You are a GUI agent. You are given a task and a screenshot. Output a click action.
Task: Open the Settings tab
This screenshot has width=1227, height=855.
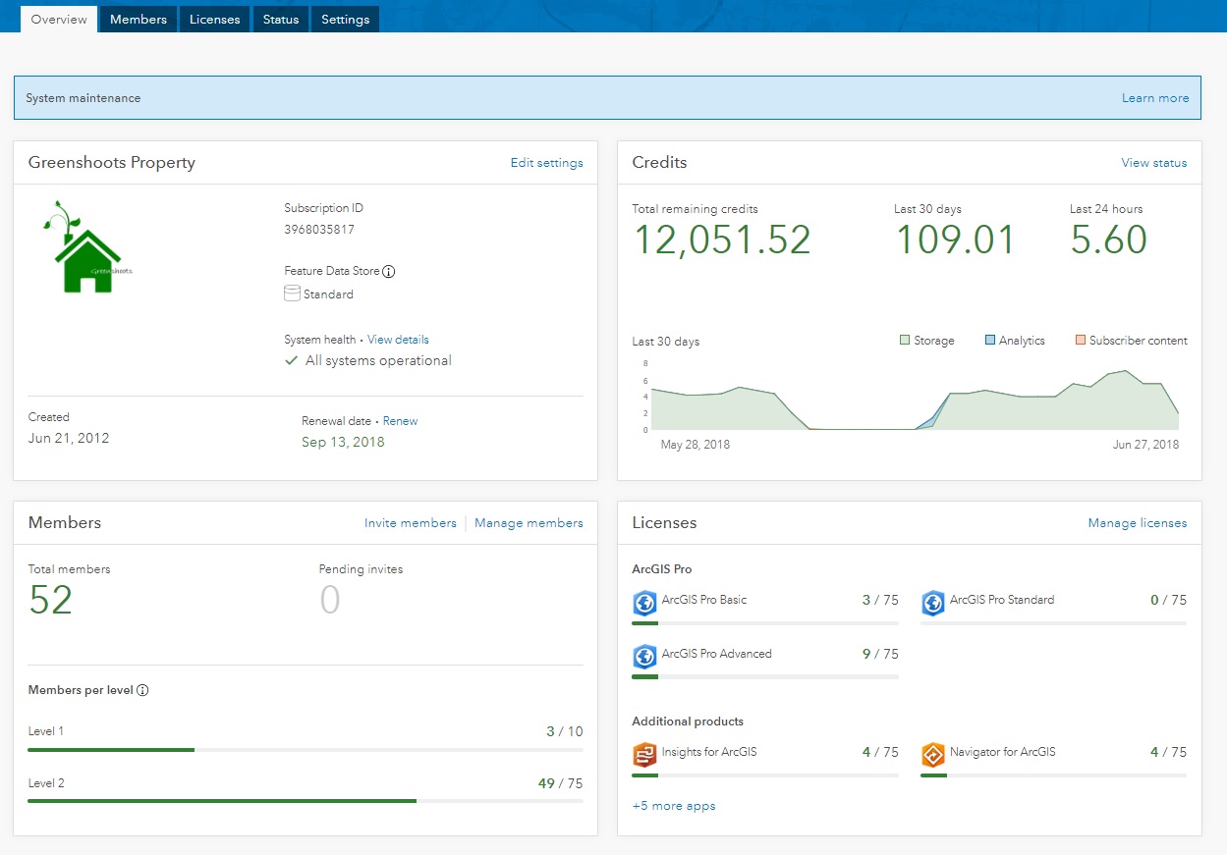pyautogui.click(x=344, y=18)
